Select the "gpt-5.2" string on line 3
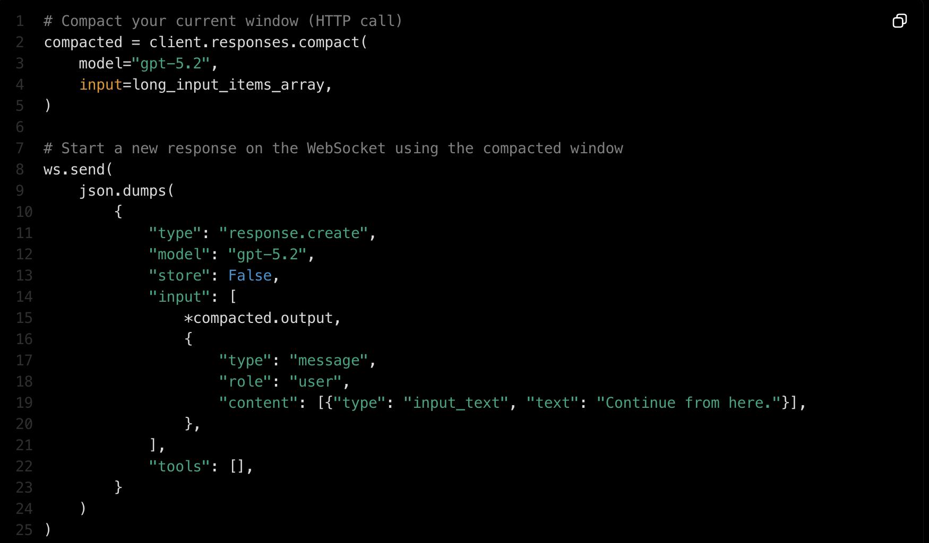 point(176,63)
